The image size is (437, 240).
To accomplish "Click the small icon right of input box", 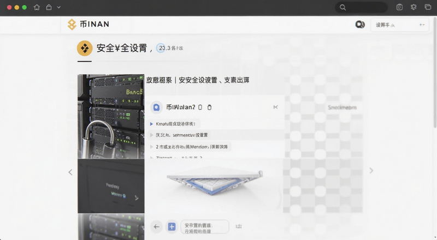I will point(239,226).
